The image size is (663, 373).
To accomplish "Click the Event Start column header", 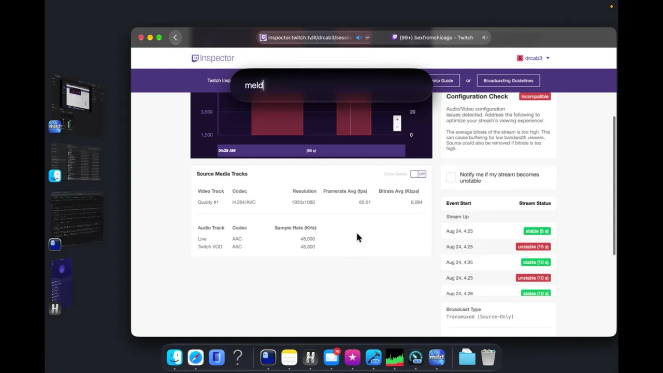I will pos(458,203).
